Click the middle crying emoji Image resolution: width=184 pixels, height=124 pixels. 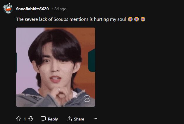[137, 19]
